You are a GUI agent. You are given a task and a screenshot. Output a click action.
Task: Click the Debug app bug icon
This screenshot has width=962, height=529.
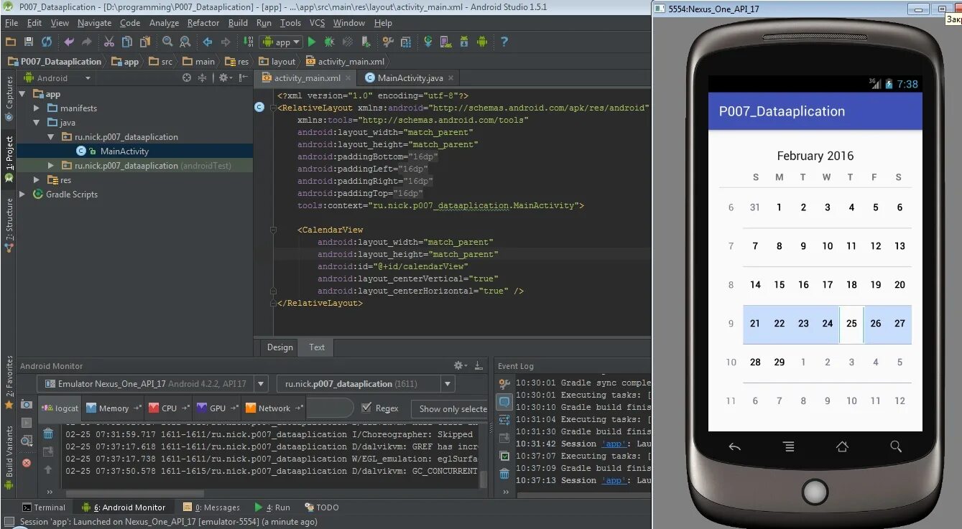tap(330, 42)
